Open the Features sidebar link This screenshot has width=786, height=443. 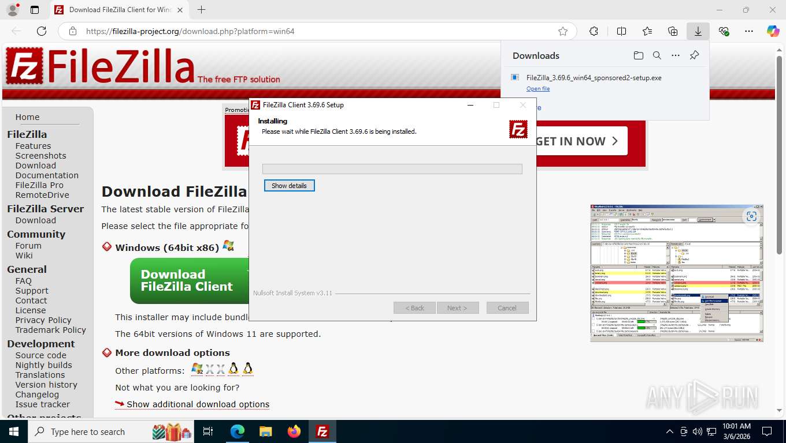tap(33, 146)
